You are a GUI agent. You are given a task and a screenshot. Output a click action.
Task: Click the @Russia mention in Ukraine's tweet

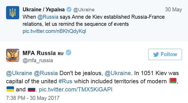pyautogui.click(x=48, y=17)
